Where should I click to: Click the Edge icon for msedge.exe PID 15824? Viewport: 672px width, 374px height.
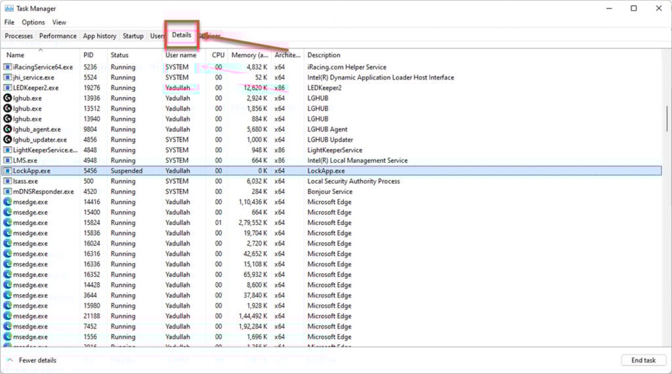7,223
